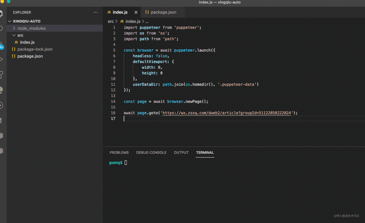
Task: Click the JS icon on the index.js tab
Action: coord(109,12)
